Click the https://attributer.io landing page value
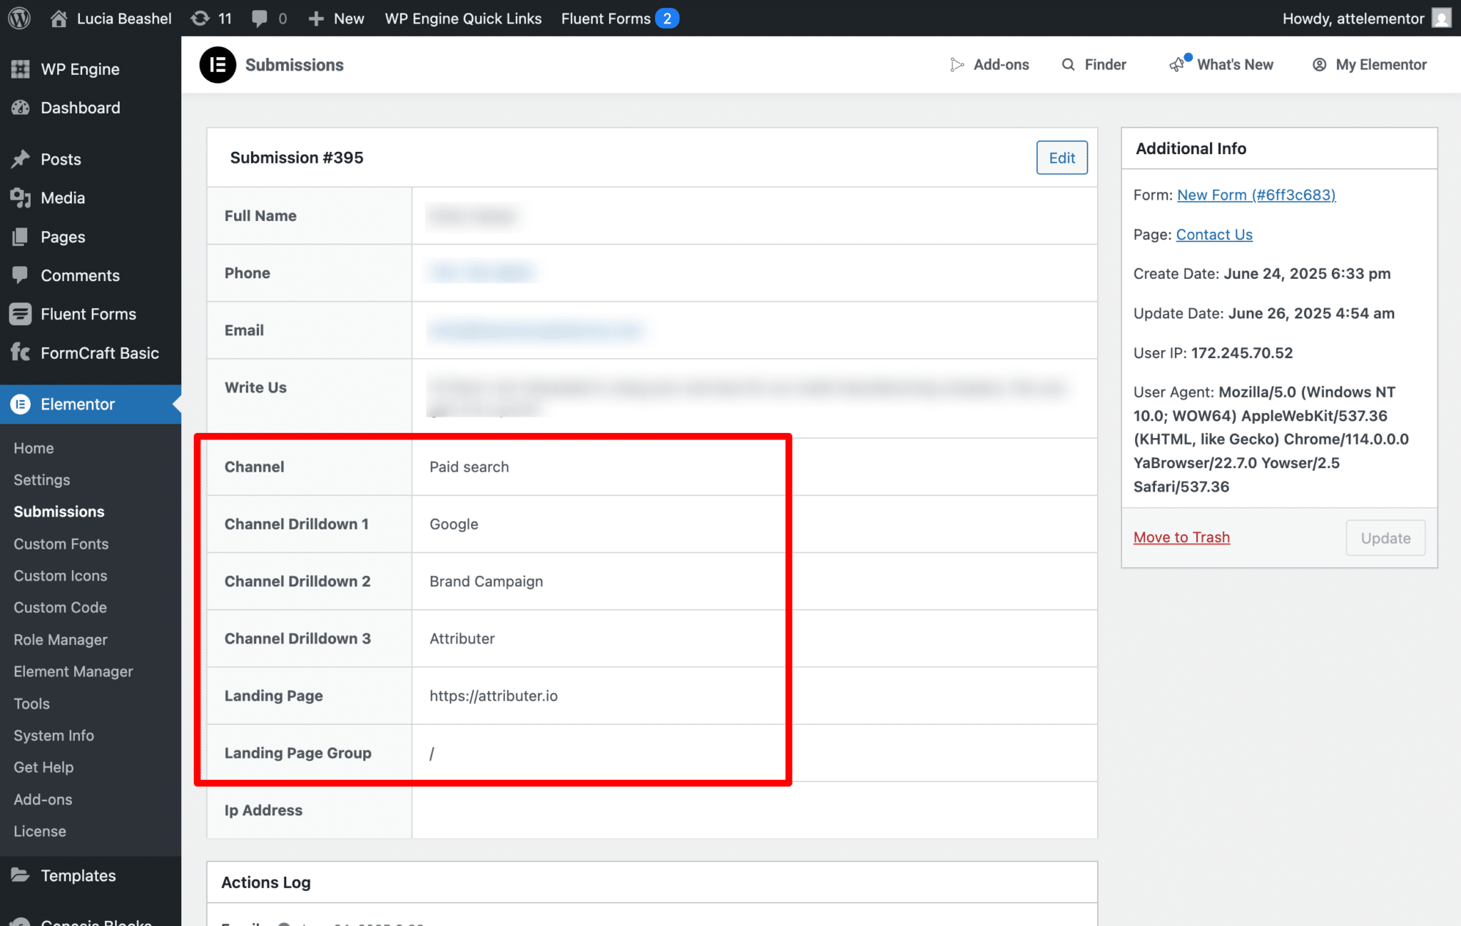1461x926 pixels. [x=494, y=696]
